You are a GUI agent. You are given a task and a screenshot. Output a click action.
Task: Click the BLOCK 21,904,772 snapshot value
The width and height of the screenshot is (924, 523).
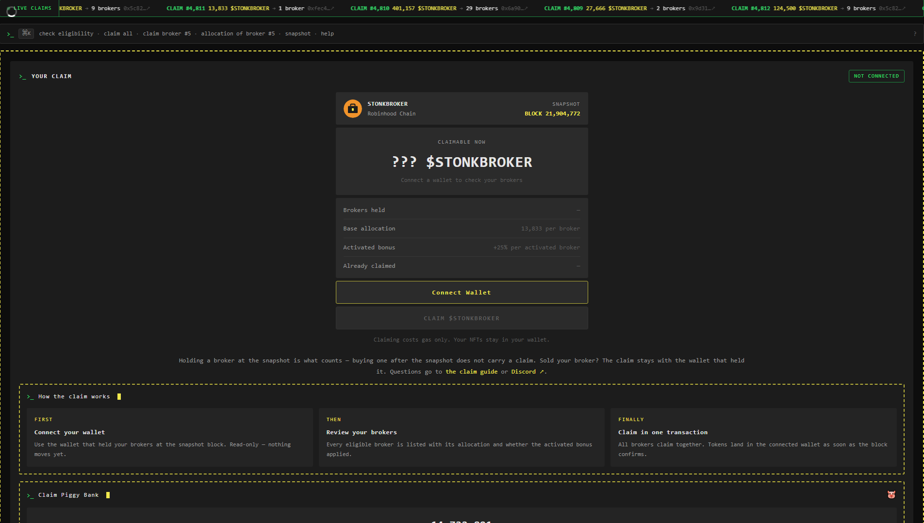[552, 114]
